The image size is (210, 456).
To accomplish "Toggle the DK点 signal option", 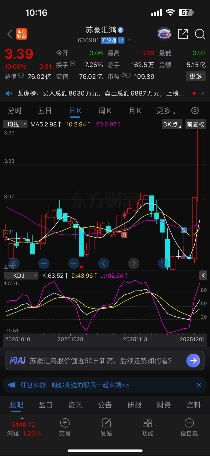I will (172, 124).
